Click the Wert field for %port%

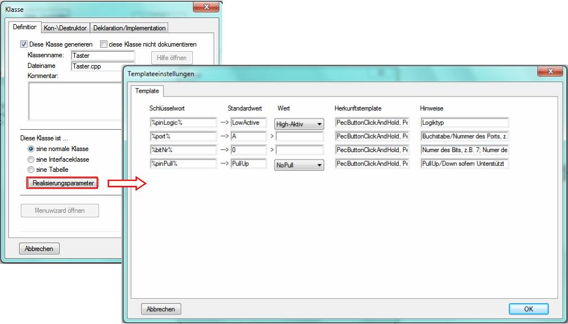point(299,136)
